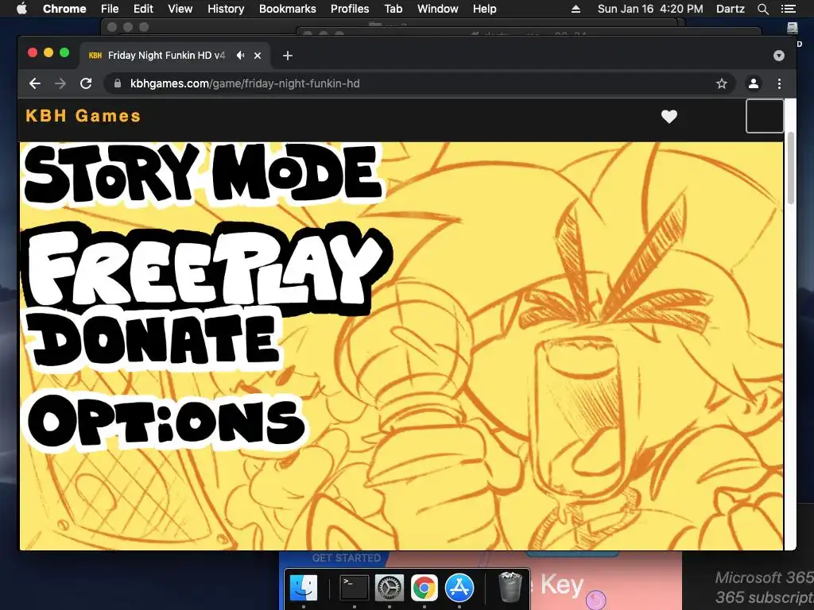
Task: Open the Profiles menu
Action: (350, 9)
